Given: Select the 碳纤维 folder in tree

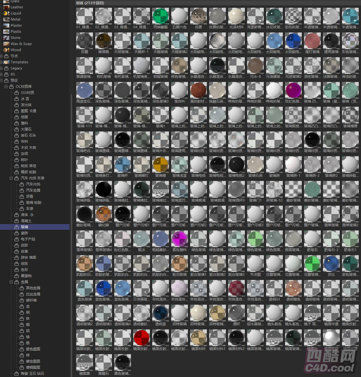Looking at the screenshot, I should [31, 300].
